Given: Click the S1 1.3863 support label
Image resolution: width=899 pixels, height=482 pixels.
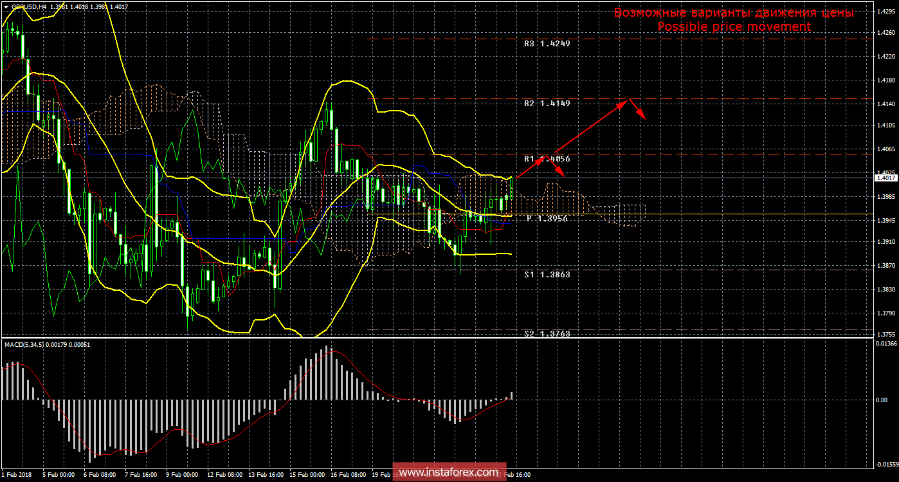Looking at the screenshot, I should point(547,274).
